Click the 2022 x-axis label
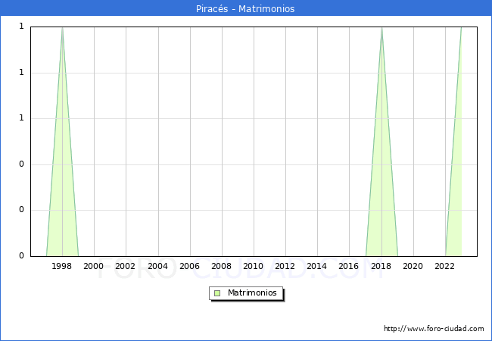 click(x=445, y=266)
